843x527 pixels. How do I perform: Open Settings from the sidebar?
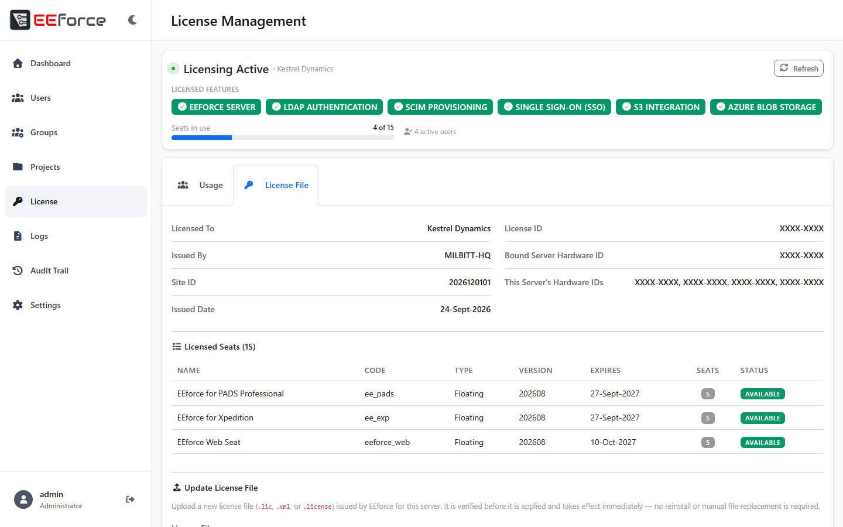click(76, 305)
